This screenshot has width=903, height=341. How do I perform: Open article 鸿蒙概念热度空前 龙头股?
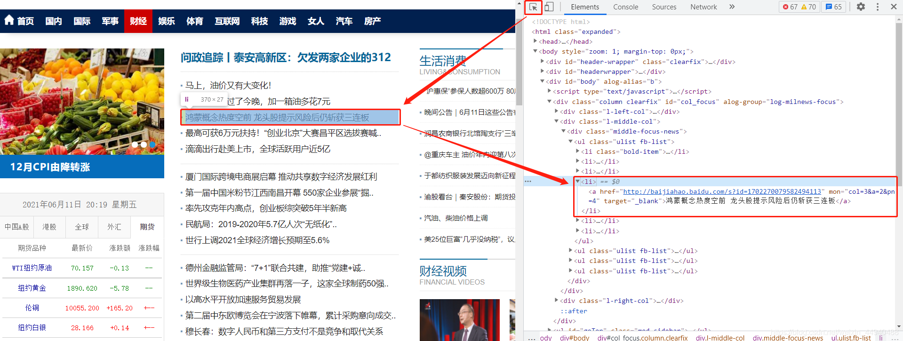point(277,117)
